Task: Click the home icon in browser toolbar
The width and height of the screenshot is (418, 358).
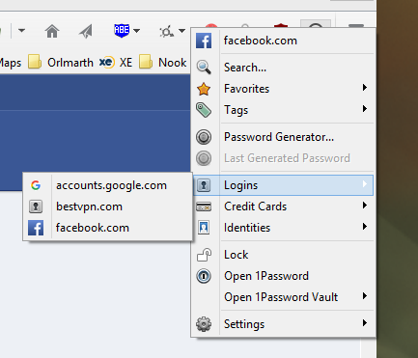Action: point(52,31)
